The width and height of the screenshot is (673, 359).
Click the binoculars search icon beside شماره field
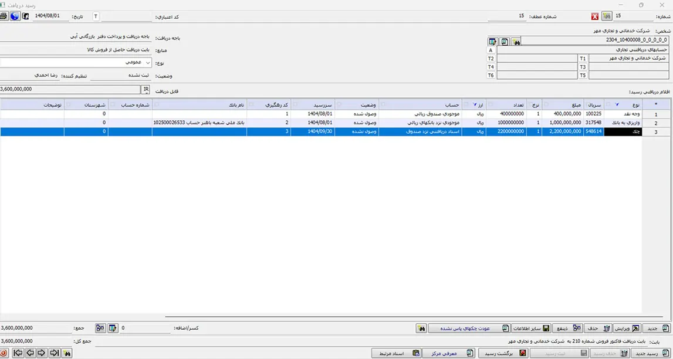tap(606, 16)
